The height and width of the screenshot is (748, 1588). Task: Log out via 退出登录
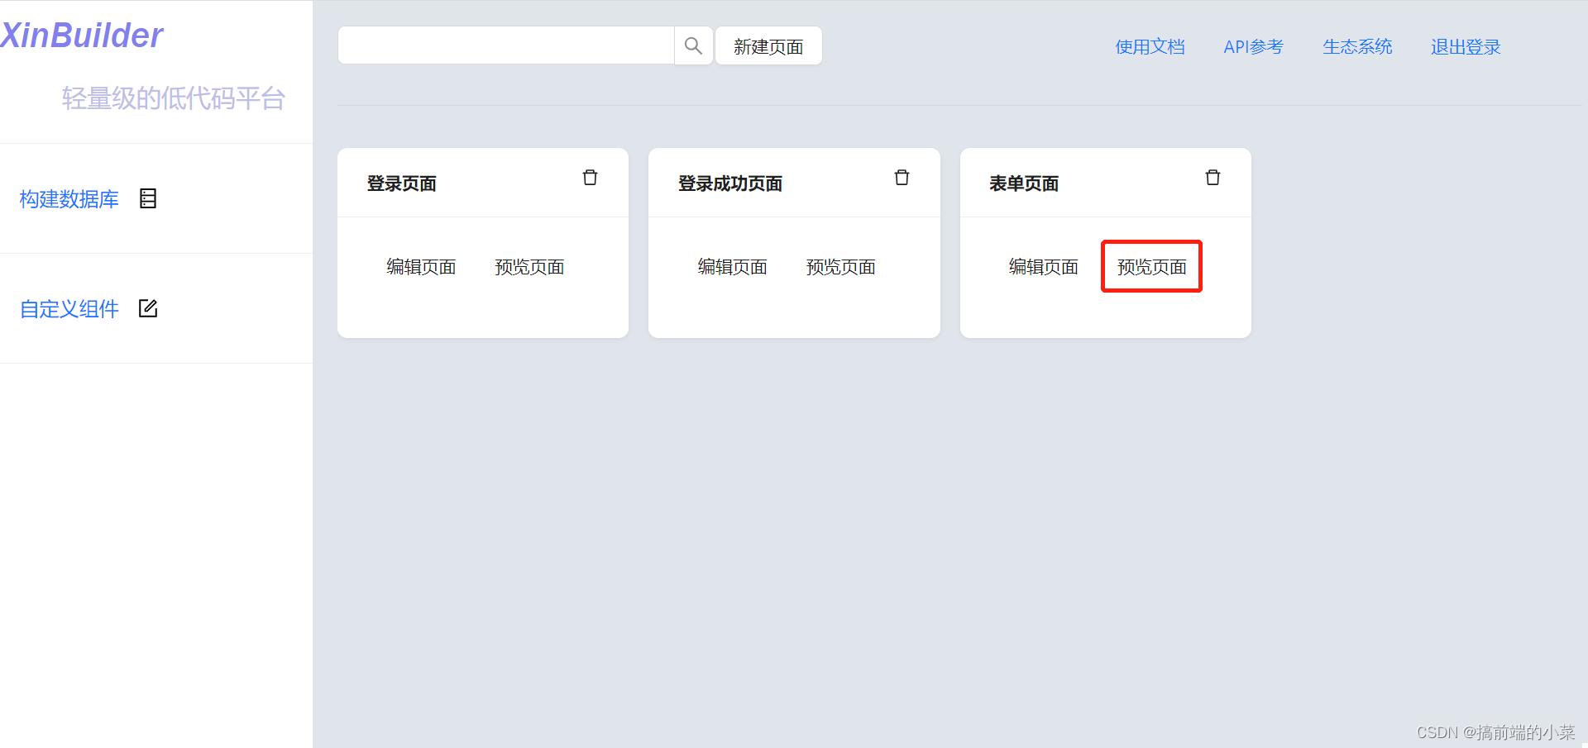point(1466,47)
